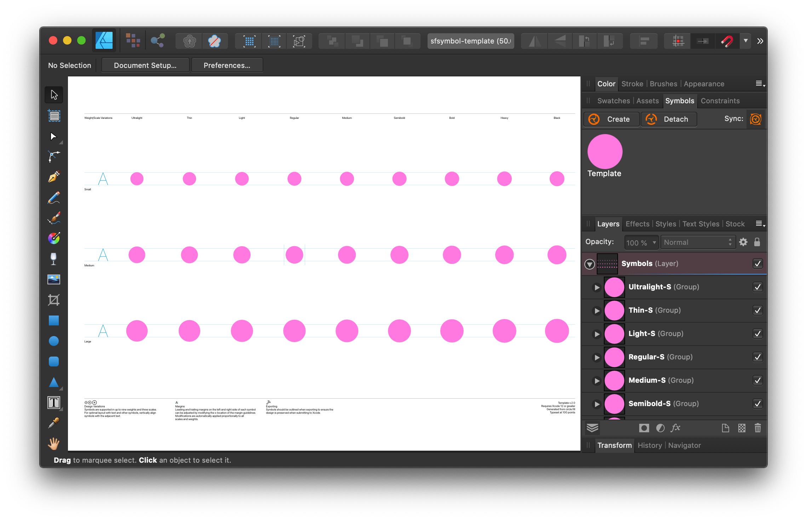The width and height of the screenshot is (807, 520).
Task: Click the snapping magnet icon
Action: pyautogui.click(x=727, y=41)
